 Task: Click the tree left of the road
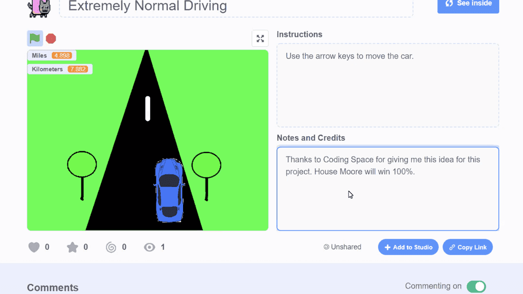pyautogui.click(x=82, y=175)
